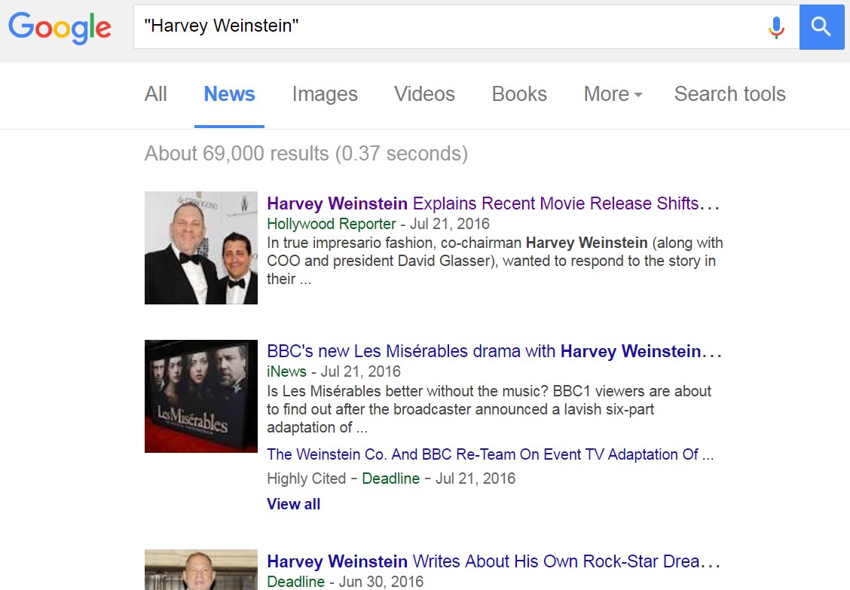Activate voice search microphone icon

click(x=776, y=27)
